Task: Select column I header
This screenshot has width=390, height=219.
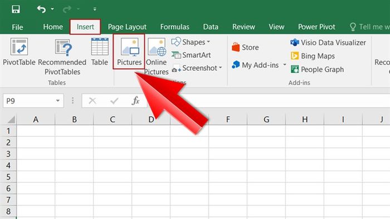Action: tap(343, 120)
